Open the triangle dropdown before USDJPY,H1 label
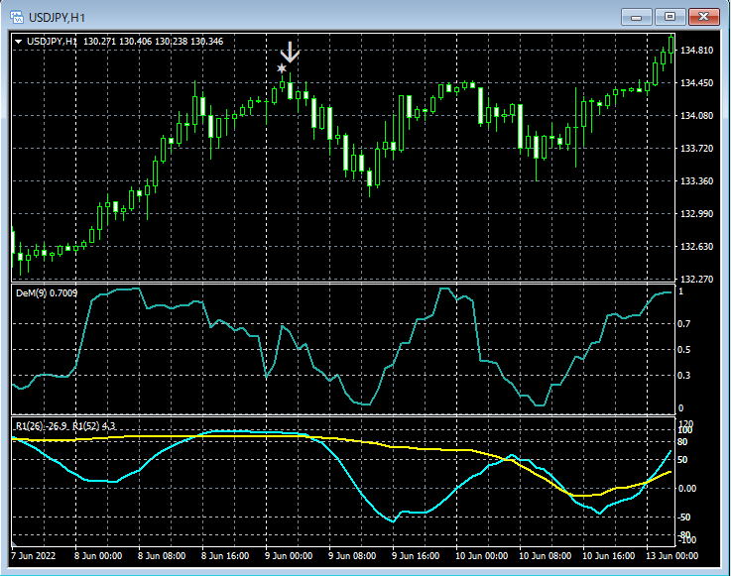The image size is (732, 576). 19,41
